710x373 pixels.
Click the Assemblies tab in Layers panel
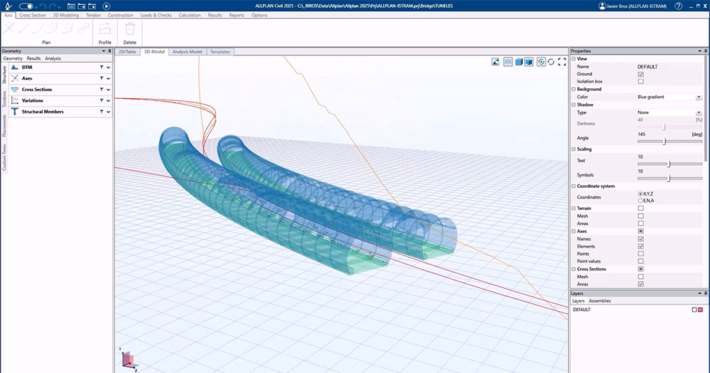coord(600,301)
